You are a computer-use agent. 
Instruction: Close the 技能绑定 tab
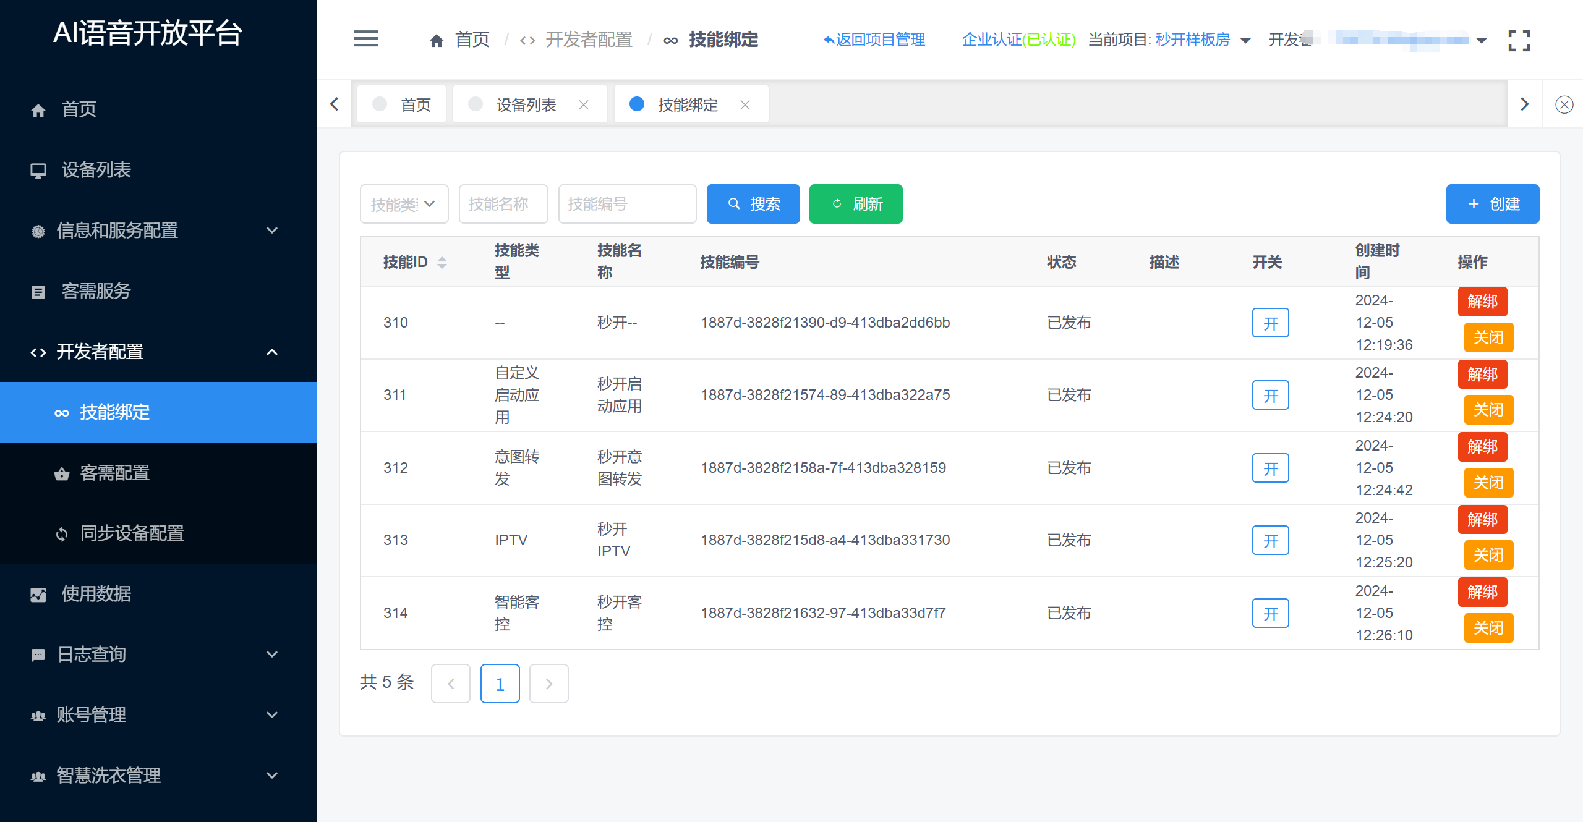point(745,105)
